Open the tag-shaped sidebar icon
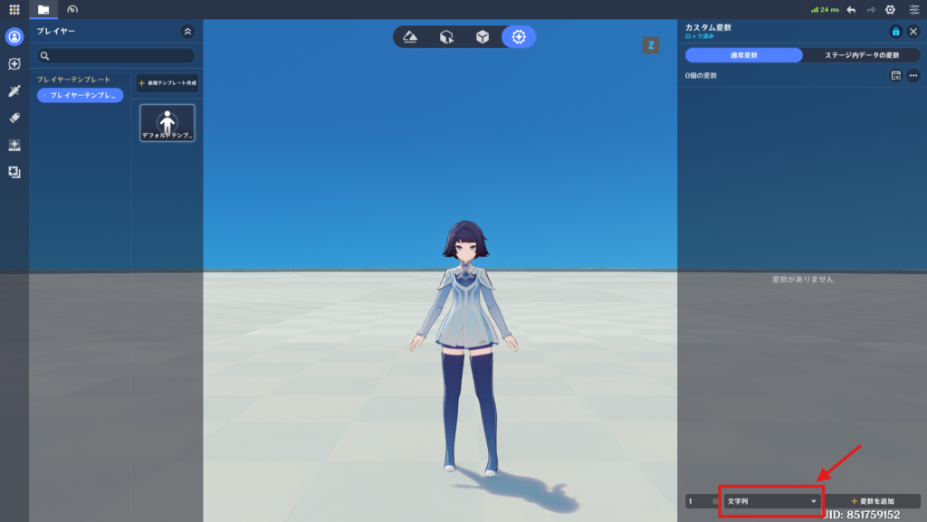 click(14, 119)
